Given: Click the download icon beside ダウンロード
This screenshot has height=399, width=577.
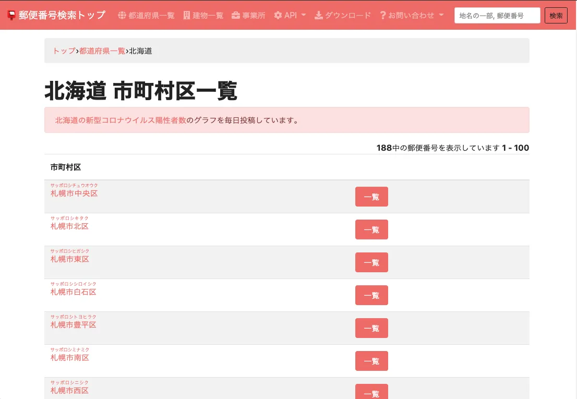Looking at the screenshot, I should [318, 15].
